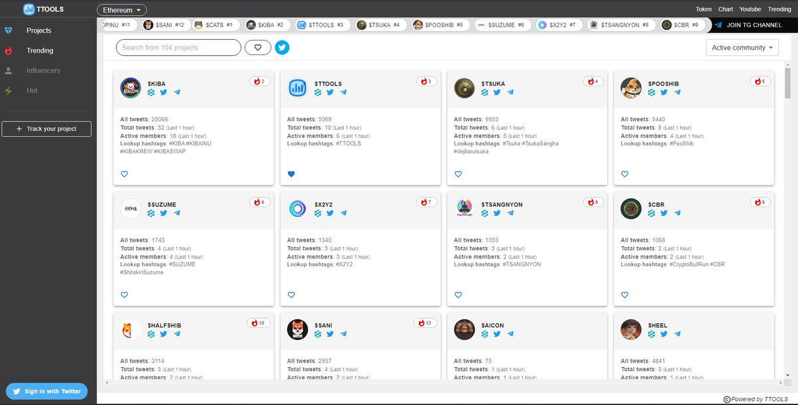Click Track your project button
Image resolution: width=798 pixels, height=405 pixels.
pyautogui.click(x=47, y=129)
